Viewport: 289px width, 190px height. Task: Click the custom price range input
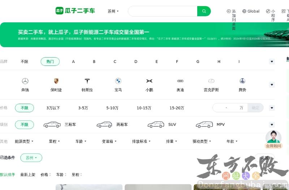[230, 108]
